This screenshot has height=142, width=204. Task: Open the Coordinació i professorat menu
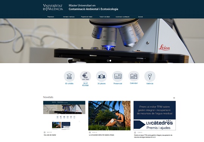(122, 17)
